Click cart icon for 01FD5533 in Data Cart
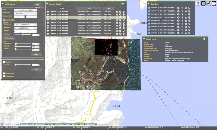 pyautogui.click(x=182, y=21)
